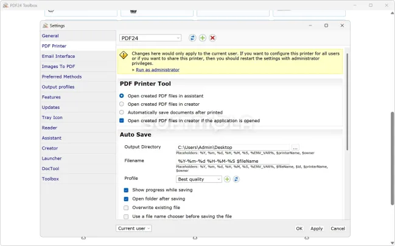
Task: Open the Current user dropdown
Action: [134, 228]
